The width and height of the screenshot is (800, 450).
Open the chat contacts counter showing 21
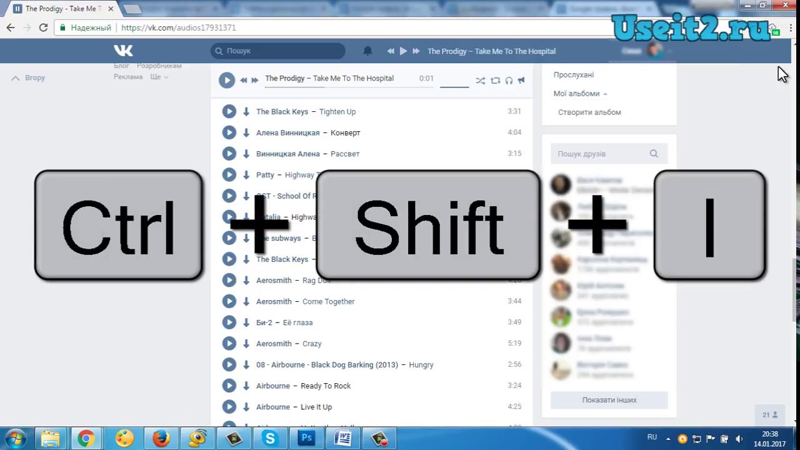[x=769, y=415]
